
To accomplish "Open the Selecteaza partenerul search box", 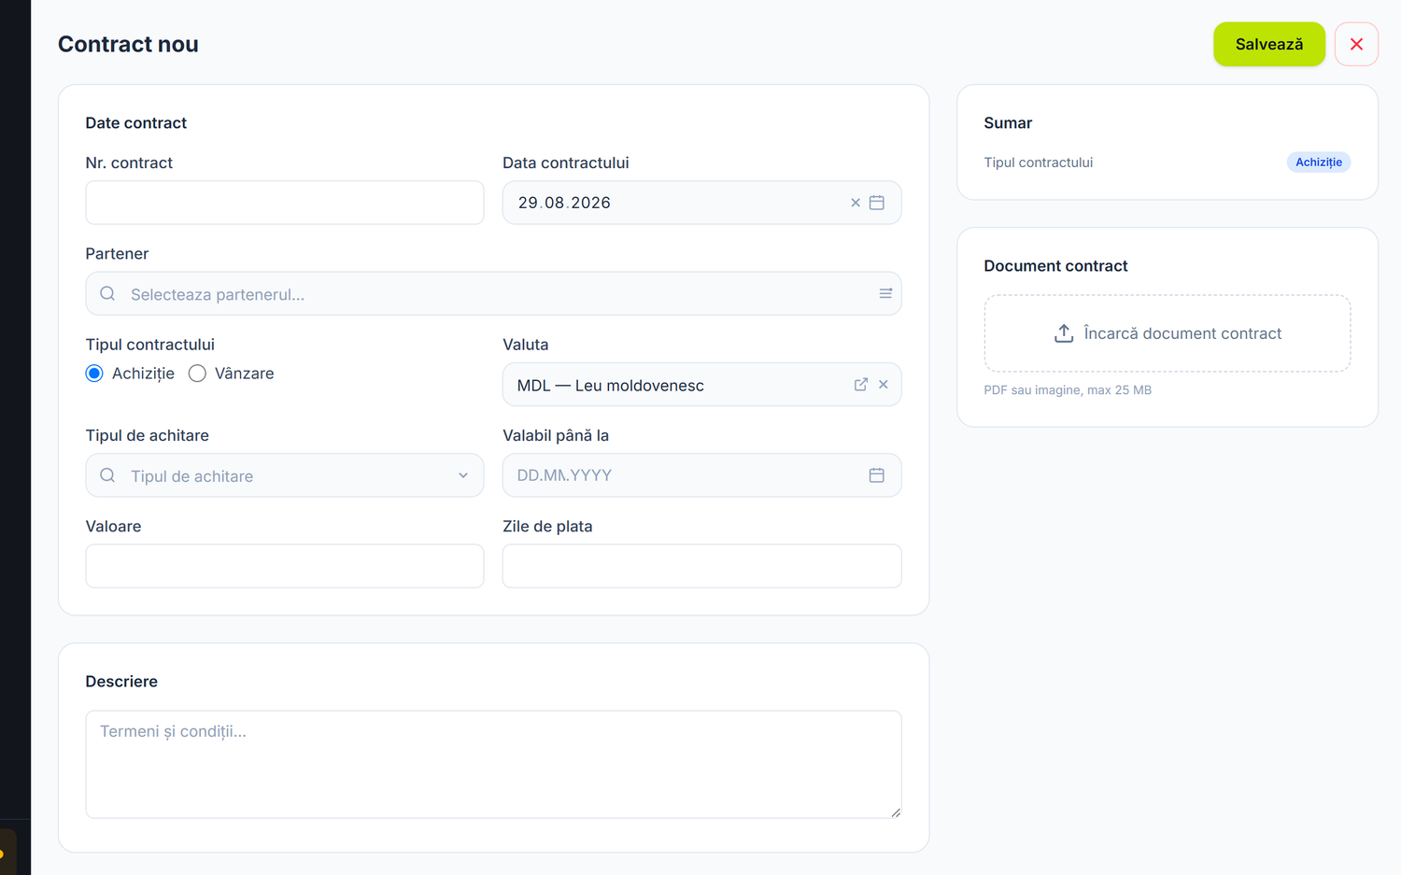I will pyautogui.click(x=493, y=294).
